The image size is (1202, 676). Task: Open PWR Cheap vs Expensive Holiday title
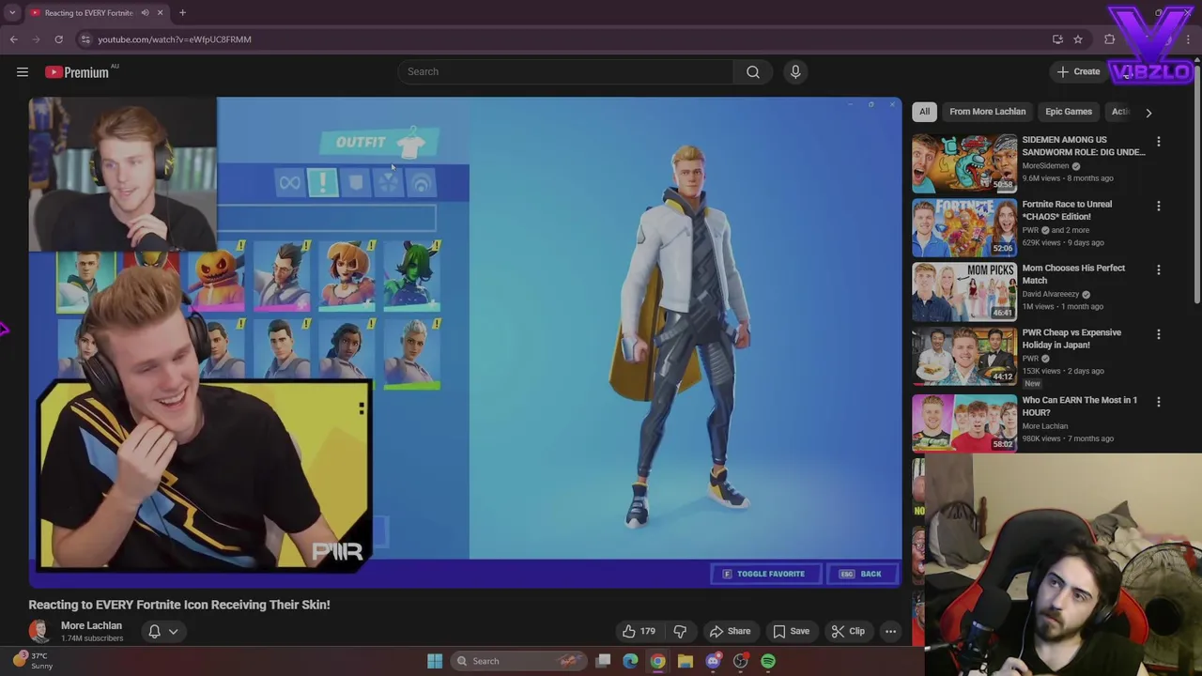click(x=1071, y=338)
